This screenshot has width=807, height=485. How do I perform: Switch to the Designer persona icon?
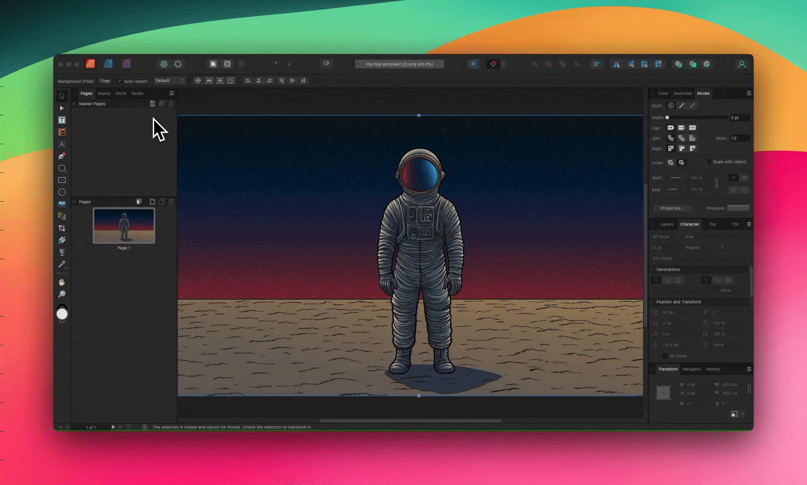point(108,64)
